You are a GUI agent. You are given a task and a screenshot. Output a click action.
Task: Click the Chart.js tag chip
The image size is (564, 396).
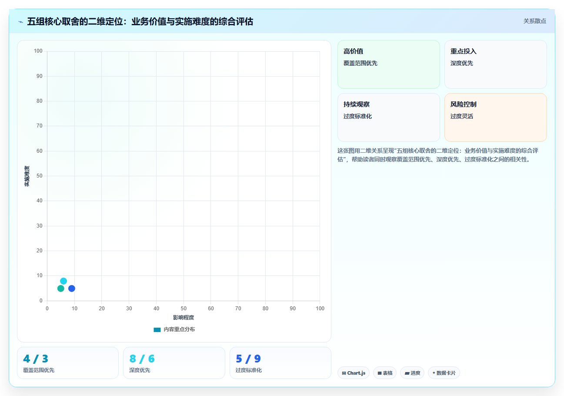pyautogui.click(x=354, y=373)
